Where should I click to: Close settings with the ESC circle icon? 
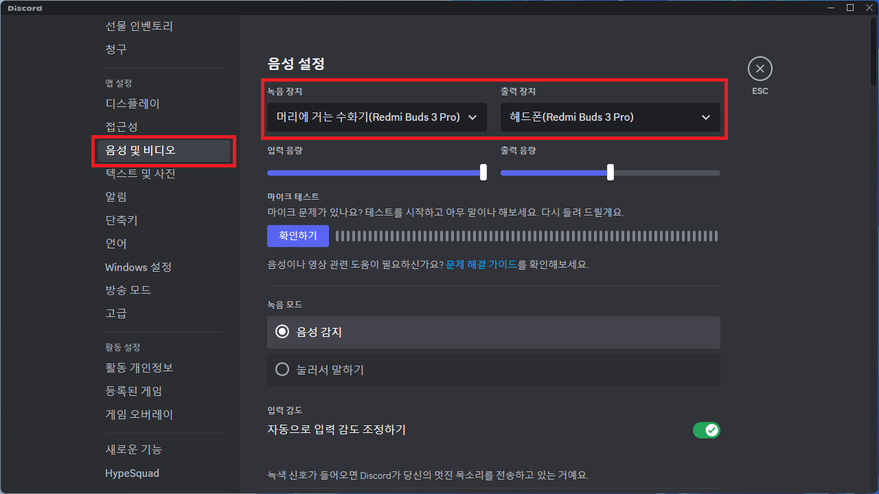point(760,69)
